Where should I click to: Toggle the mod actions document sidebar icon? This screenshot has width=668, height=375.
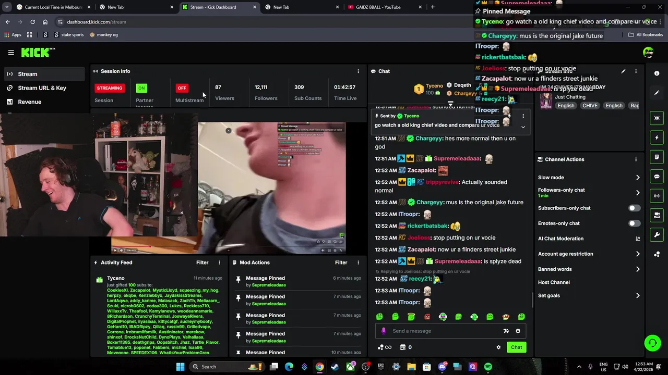tap(657, 157)
